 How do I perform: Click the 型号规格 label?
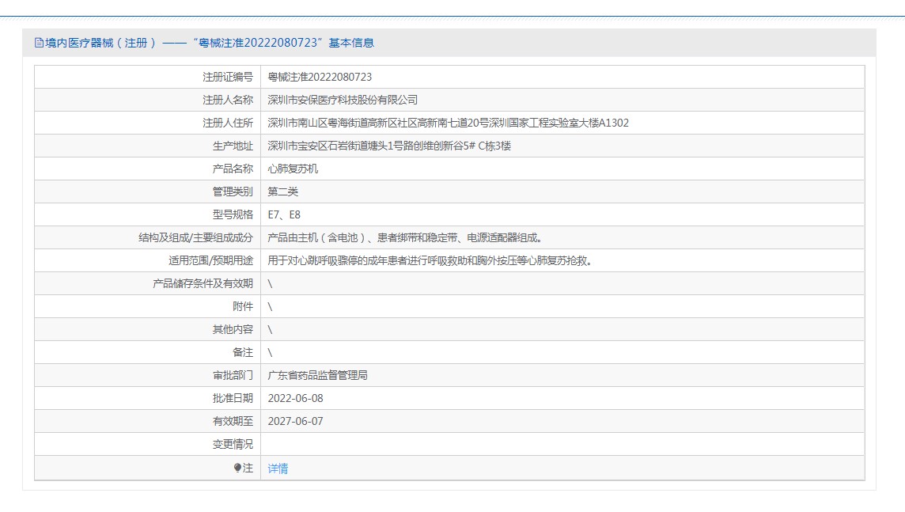(x=233, y=214)
